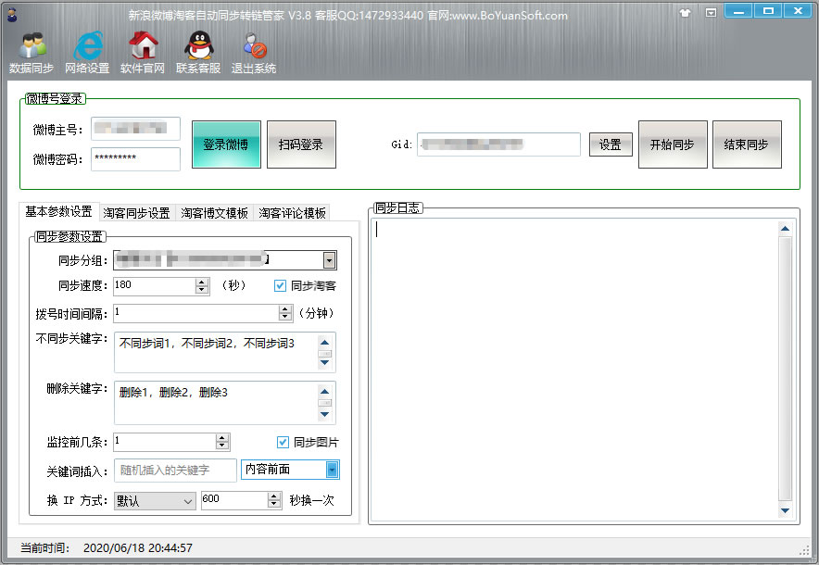Decrease 拨号时间间隔 with the down arrow
The height and width of the screenshot is (565, 819).
point(284,317)
